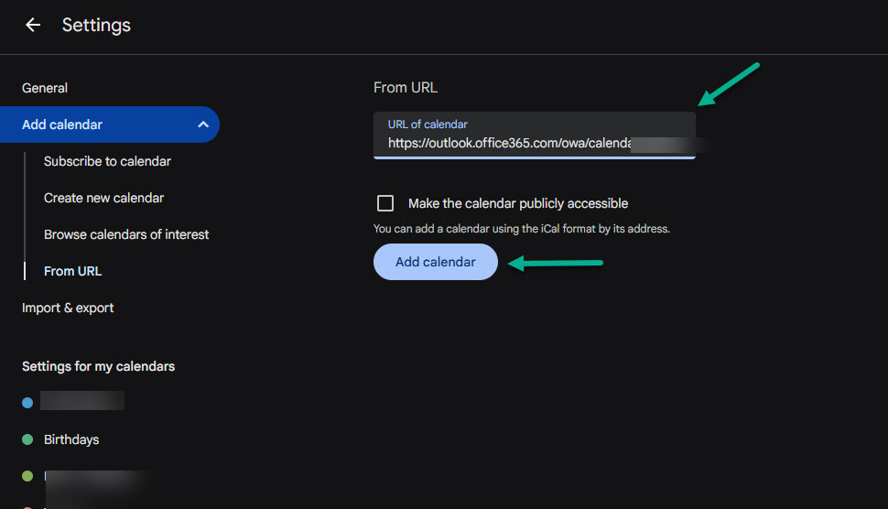Select From URL in the sidebar
The image size is (888, 509).
tap(72, 271)
